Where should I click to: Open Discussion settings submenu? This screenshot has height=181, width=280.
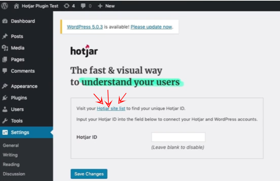click(14, 174)
